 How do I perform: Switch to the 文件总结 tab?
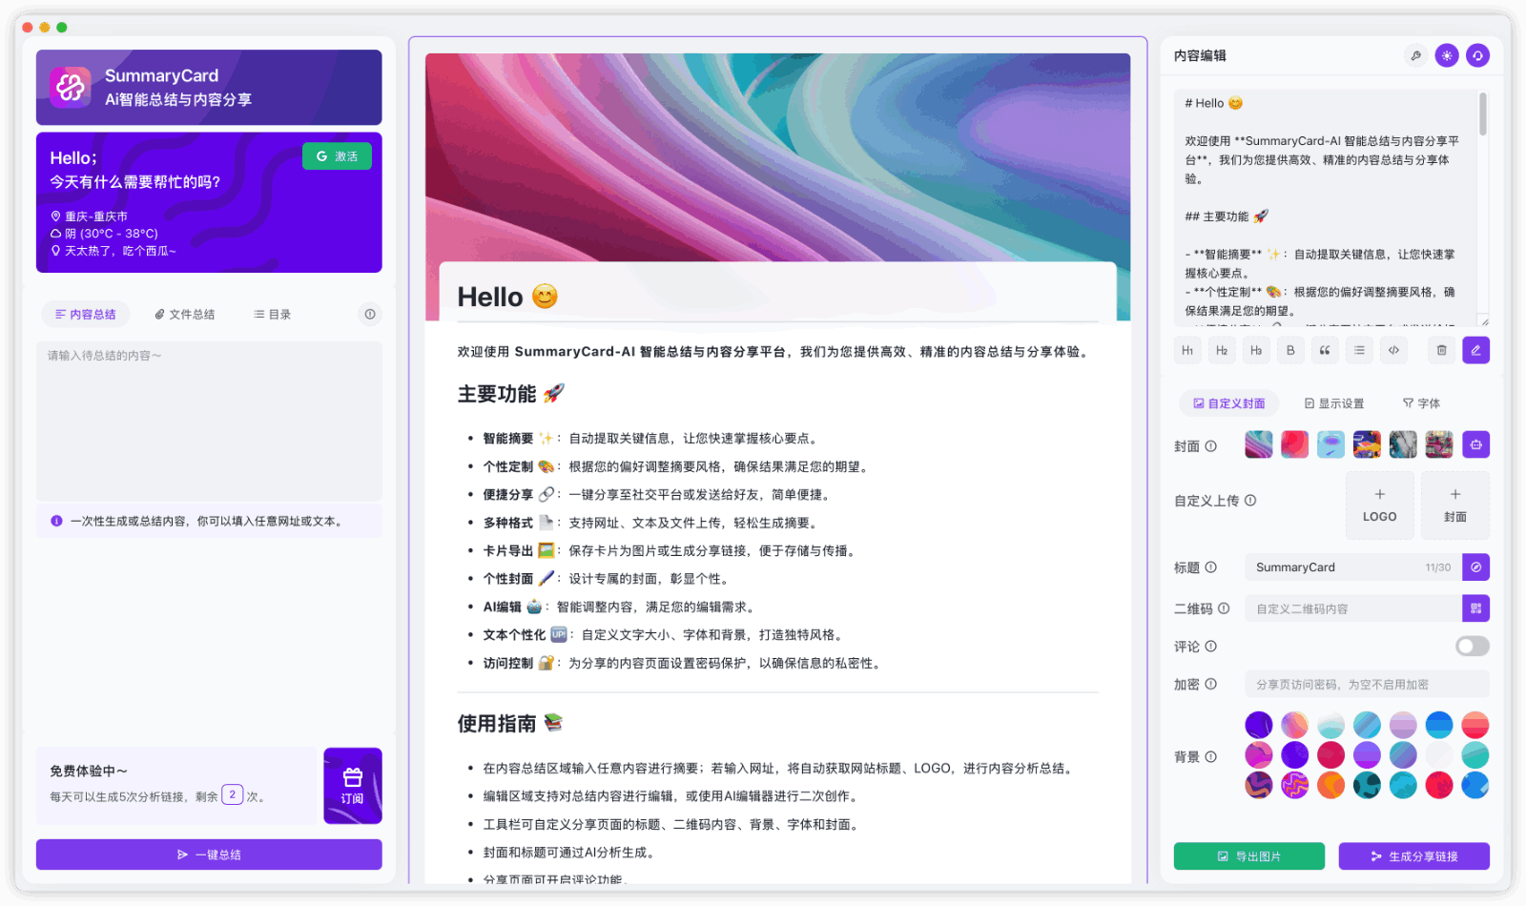[x=185, y=314]
